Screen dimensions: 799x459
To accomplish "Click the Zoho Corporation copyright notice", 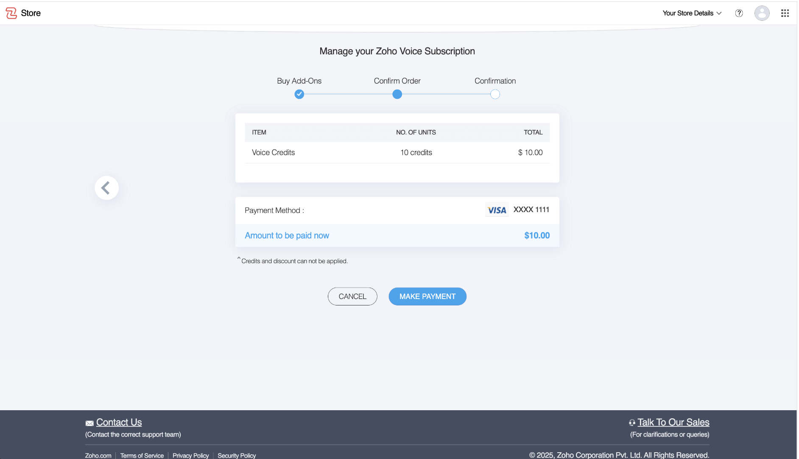I will pos(619,455).
